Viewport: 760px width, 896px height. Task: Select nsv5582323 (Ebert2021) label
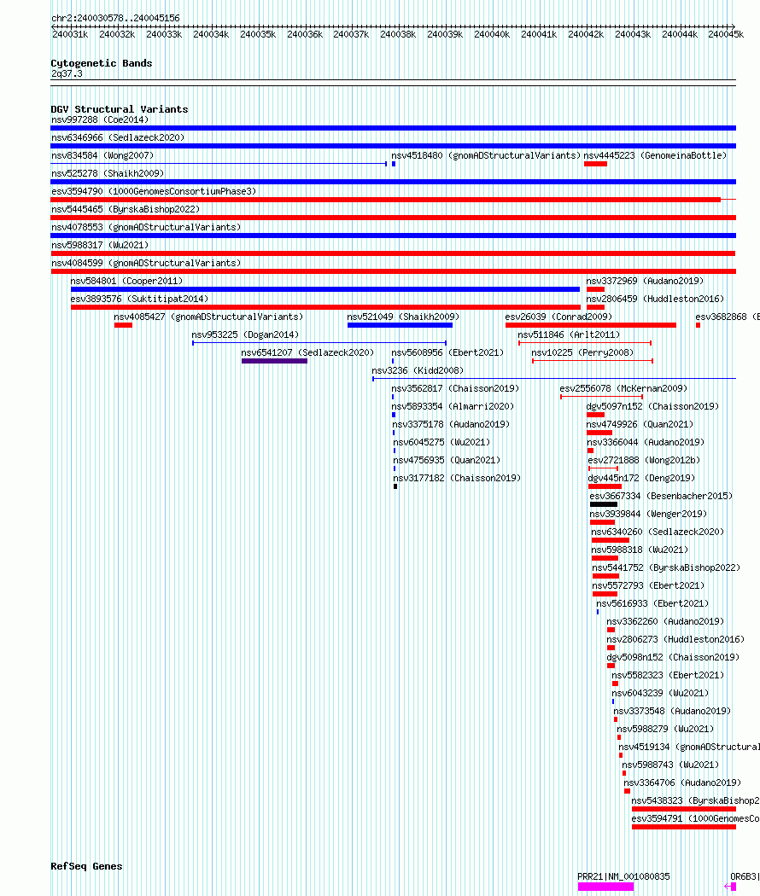(668, 676)
